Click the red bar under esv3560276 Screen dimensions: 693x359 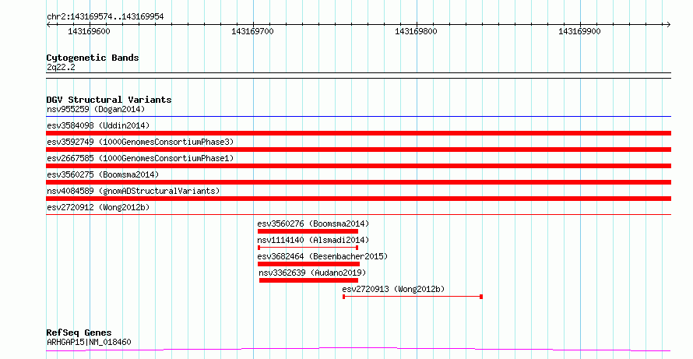point(308,231)
